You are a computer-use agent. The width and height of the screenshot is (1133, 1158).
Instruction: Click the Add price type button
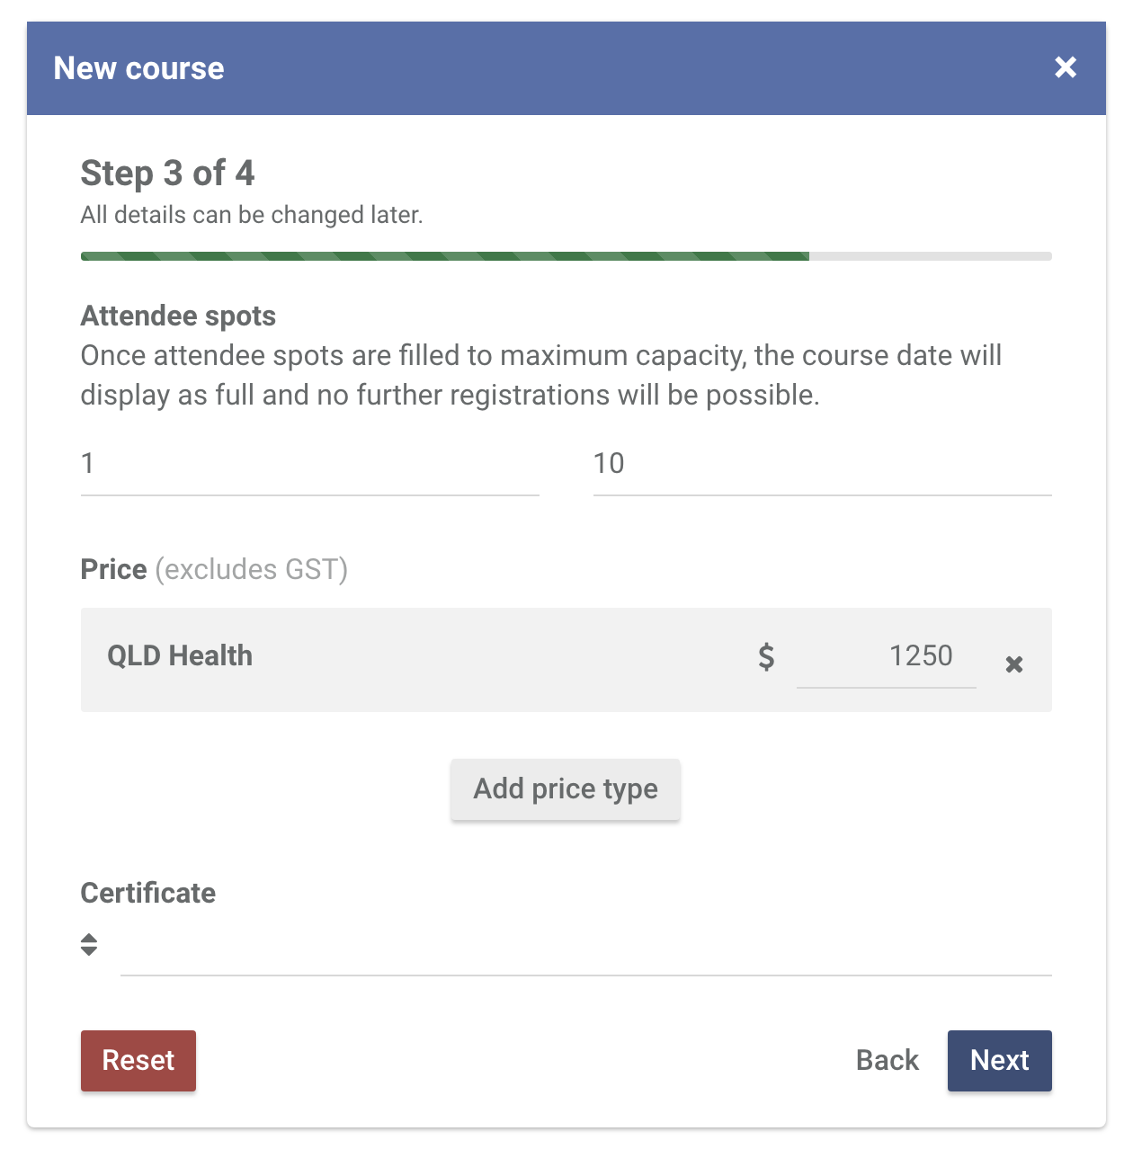566,789
